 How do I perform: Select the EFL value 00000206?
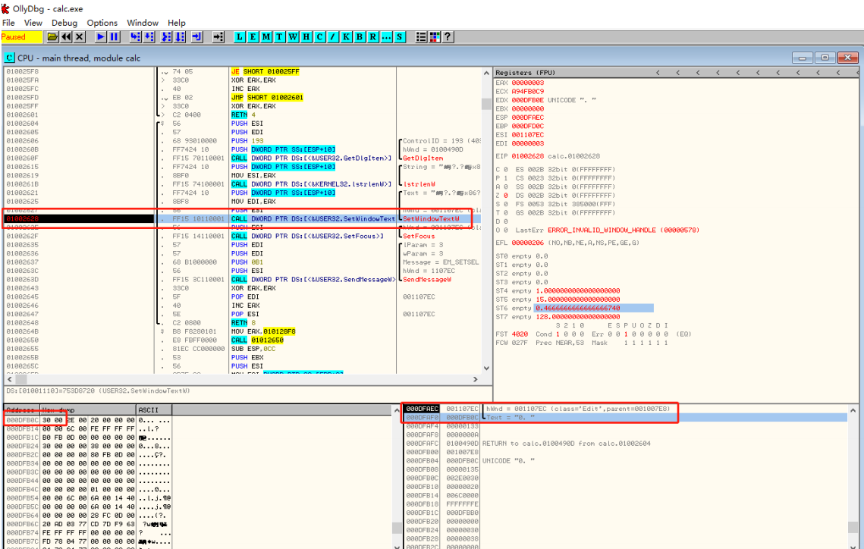click(527, 243)
